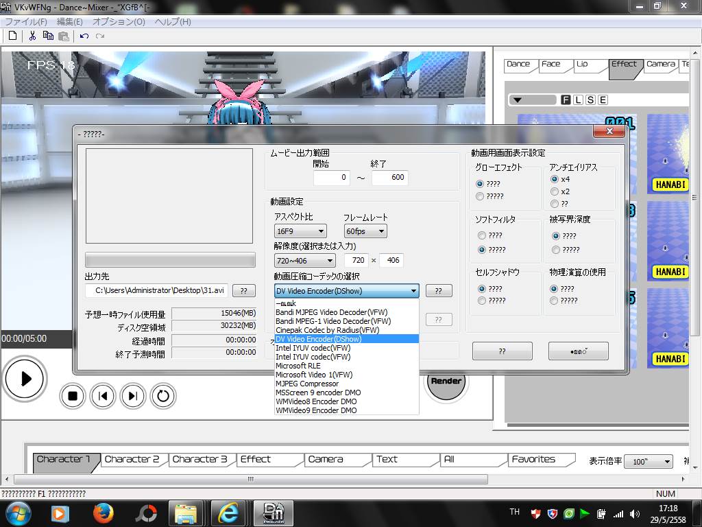
Task: Click the network signal tray icon
Action: [x=618, y=515]
